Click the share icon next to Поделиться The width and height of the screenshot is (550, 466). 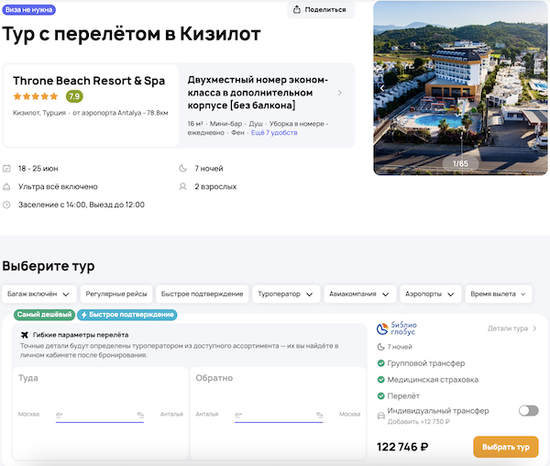[298, 10]
